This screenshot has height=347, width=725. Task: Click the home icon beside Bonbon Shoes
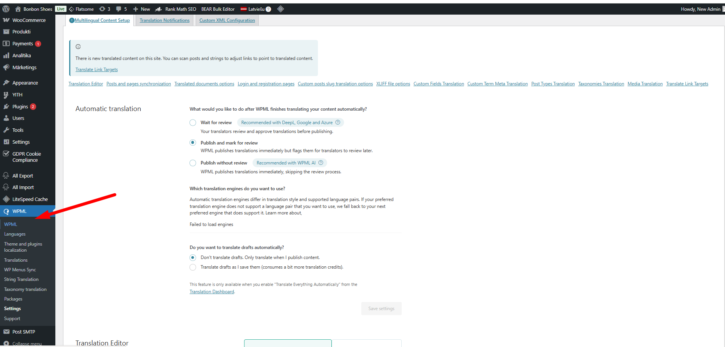[x=18, y=9]
